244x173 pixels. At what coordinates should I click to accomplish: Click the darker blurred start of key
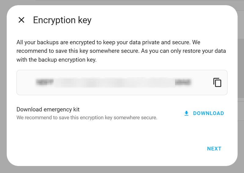pyautogui.click(x=45, y=82)
